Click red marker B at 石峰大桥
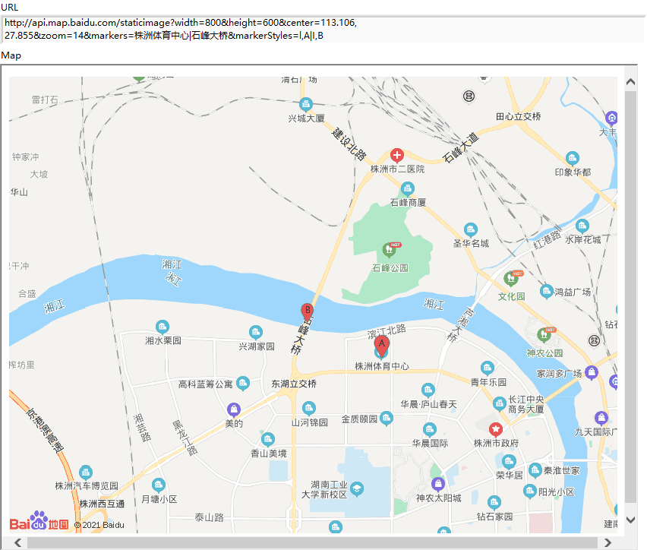The height and width of the screenshot is (550, 647). click(307, 312)
